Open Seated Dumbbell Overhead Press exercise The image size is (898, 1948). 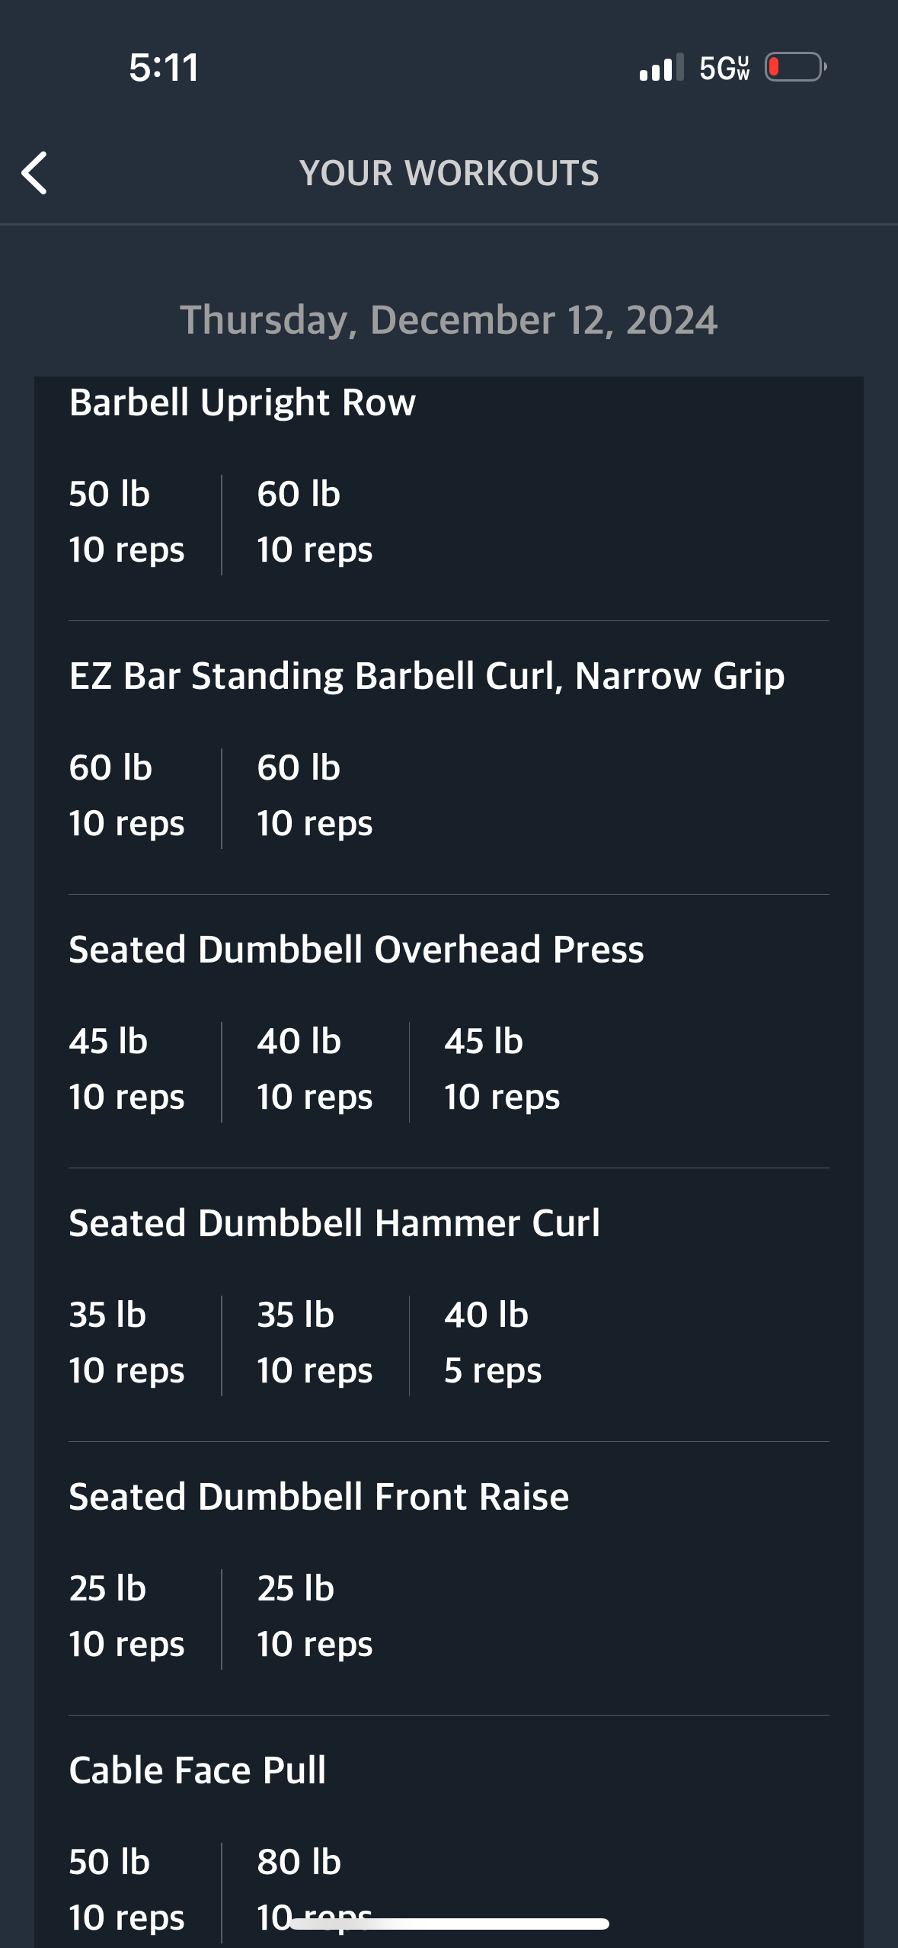click(356, 950)
